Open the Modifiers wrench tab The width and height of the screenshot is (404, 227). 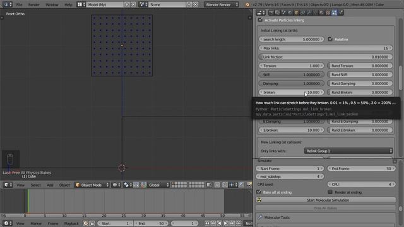point(309,13)
